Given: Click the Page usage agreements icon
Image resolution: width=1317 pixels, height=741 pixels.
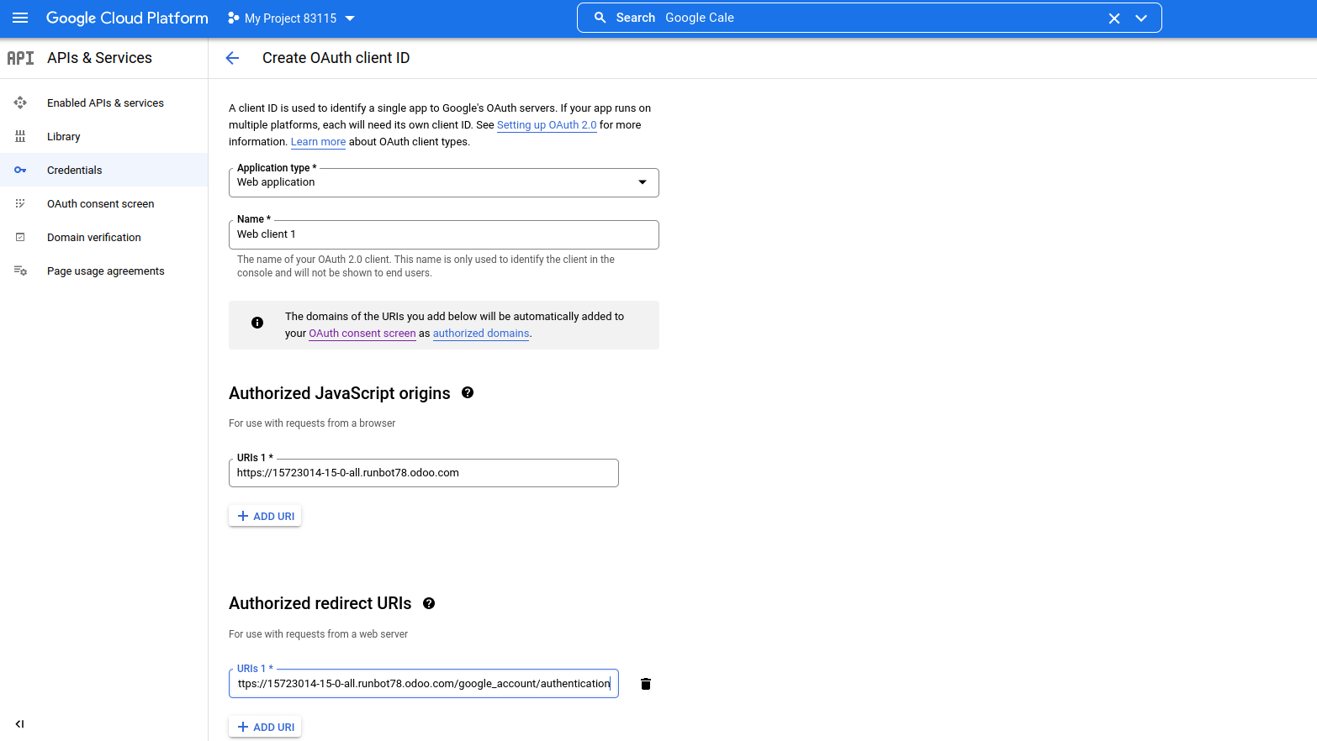Looking at the screenshot, I should pyautogui.click(x=20, y=271).
